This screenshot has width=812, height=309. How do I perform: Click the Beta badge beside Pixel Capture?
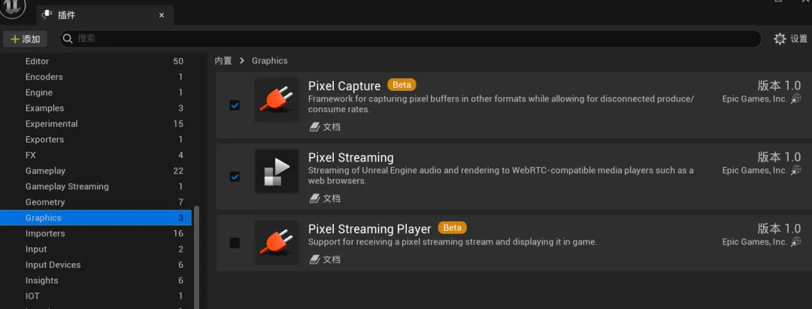pos(401,84)
